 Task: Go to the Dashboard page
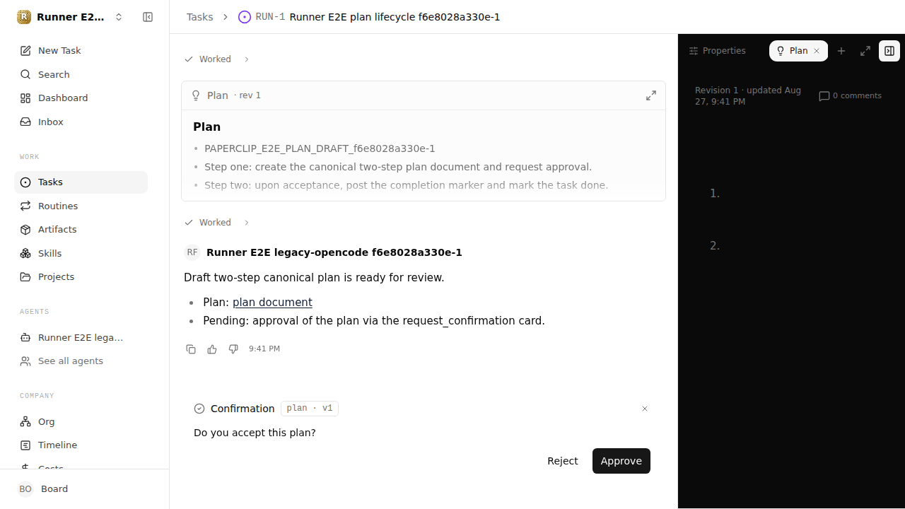[81, 98]
